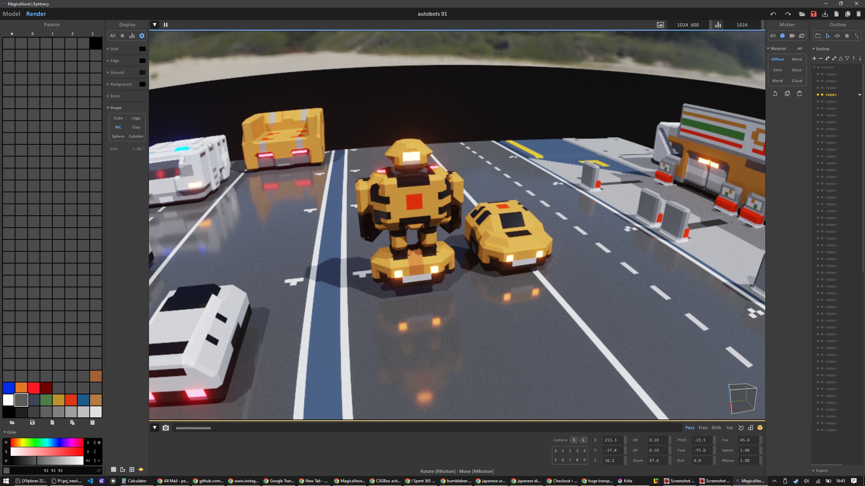The width and height of the screenshot is (865, 486).
Task: Delete using the top toolbar trash icon
Action: (859, 14)
